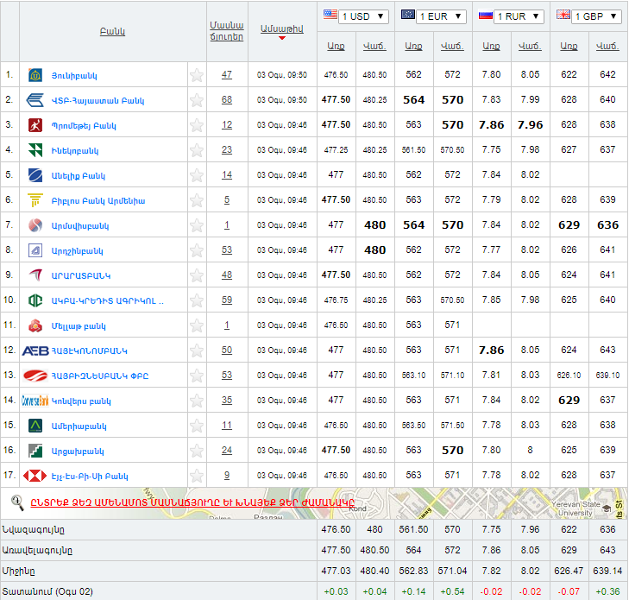Sort by USD Առք buy column

click(336, 46)
